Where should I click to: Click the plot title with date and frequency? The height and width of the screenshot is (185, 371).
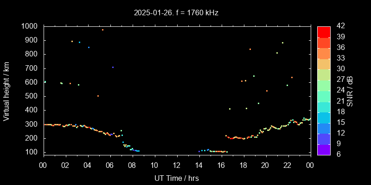[x=176, y=13]
